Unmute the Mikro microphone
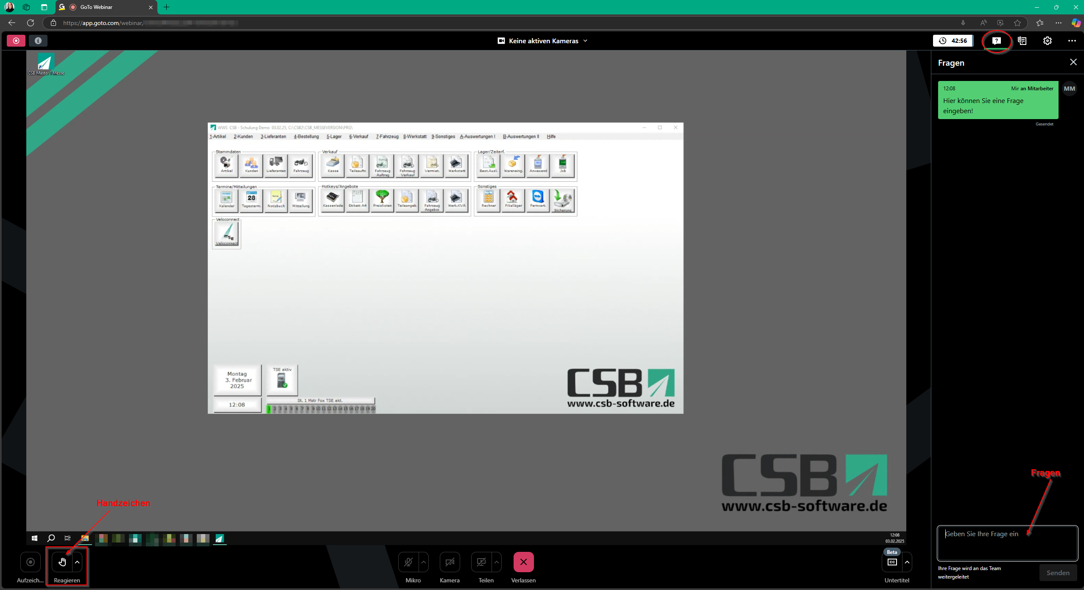The image size is (1084, 590). coord(408,562)
